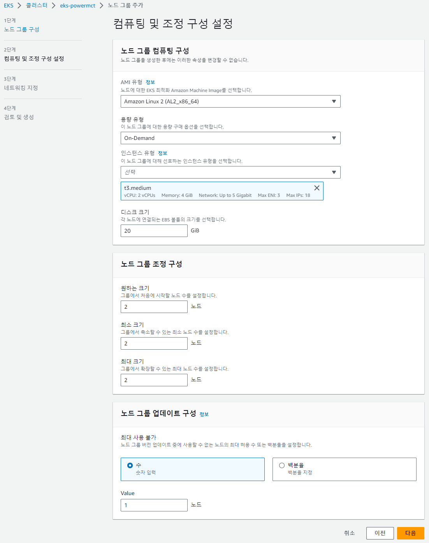Click the 최소 크기 input field

click(154, 343)
